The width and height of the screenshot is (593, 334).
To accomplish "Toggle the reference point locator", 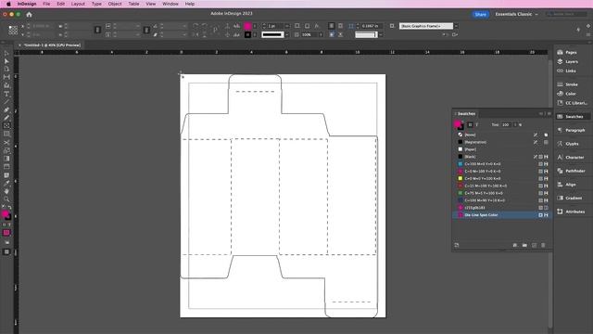I will point(13,31).
